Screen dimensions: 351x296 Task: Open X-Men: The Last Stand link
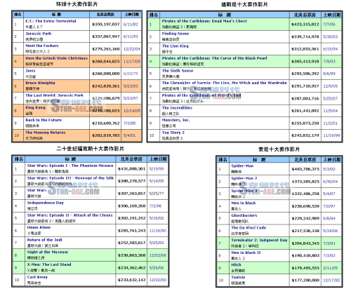point(49,264)
